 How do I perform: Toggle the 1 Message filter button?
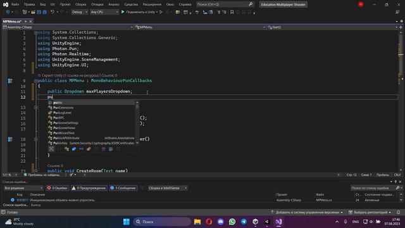tap(123, 188)
